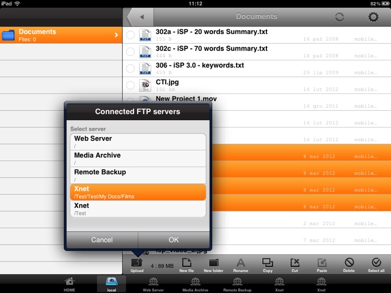Choose Media Archive in the server list
This screenshot has width=391, height=293.
(x=138, y=159)
